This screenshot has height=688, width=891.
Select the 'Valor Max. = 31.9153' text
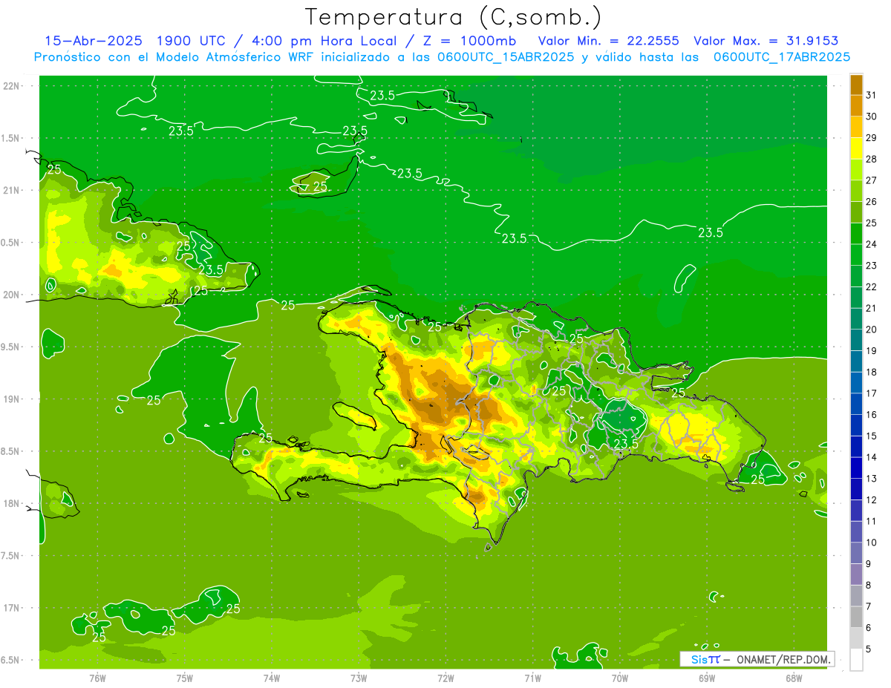coord(766,41)
